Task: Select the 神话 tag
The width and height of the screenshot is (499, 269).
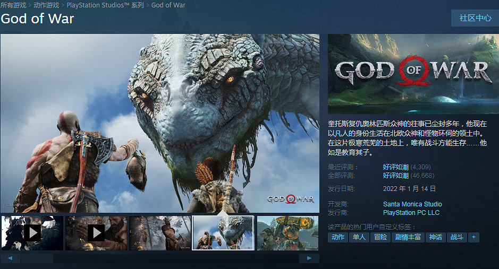Action: 436,237
